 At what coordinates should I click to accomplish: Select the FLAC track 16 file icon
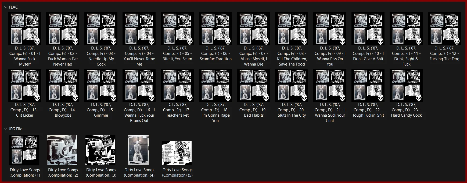tap(139, 85)
